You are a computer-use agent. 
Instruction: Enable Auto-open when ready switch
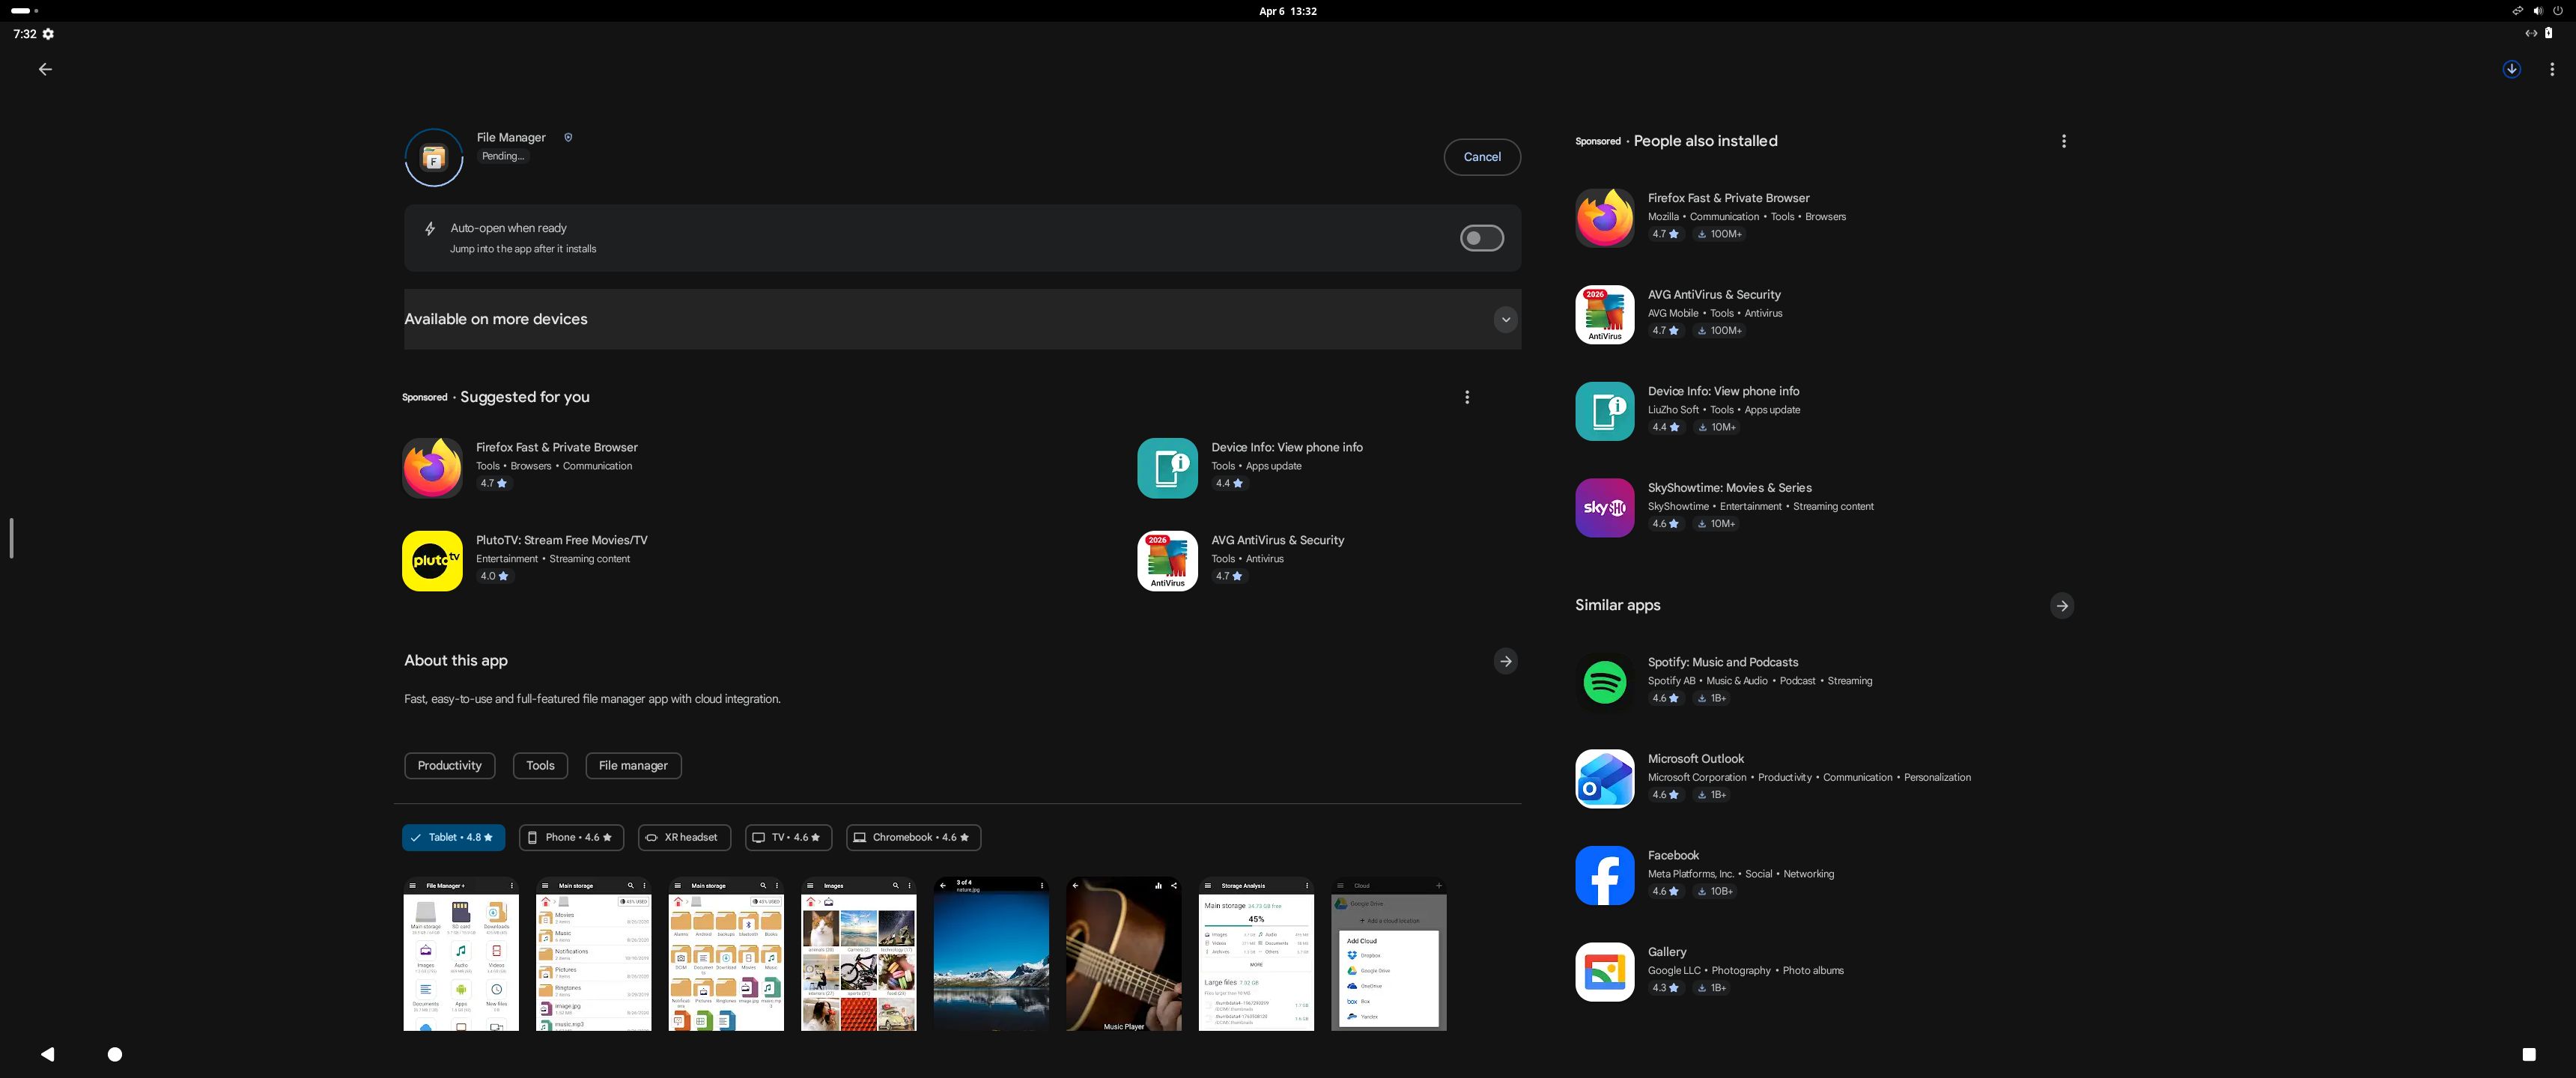pyautogui.click(x=1481, y=238)
